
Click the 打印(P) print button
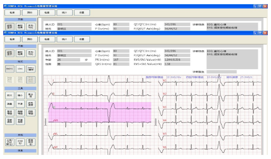[20, 142]
